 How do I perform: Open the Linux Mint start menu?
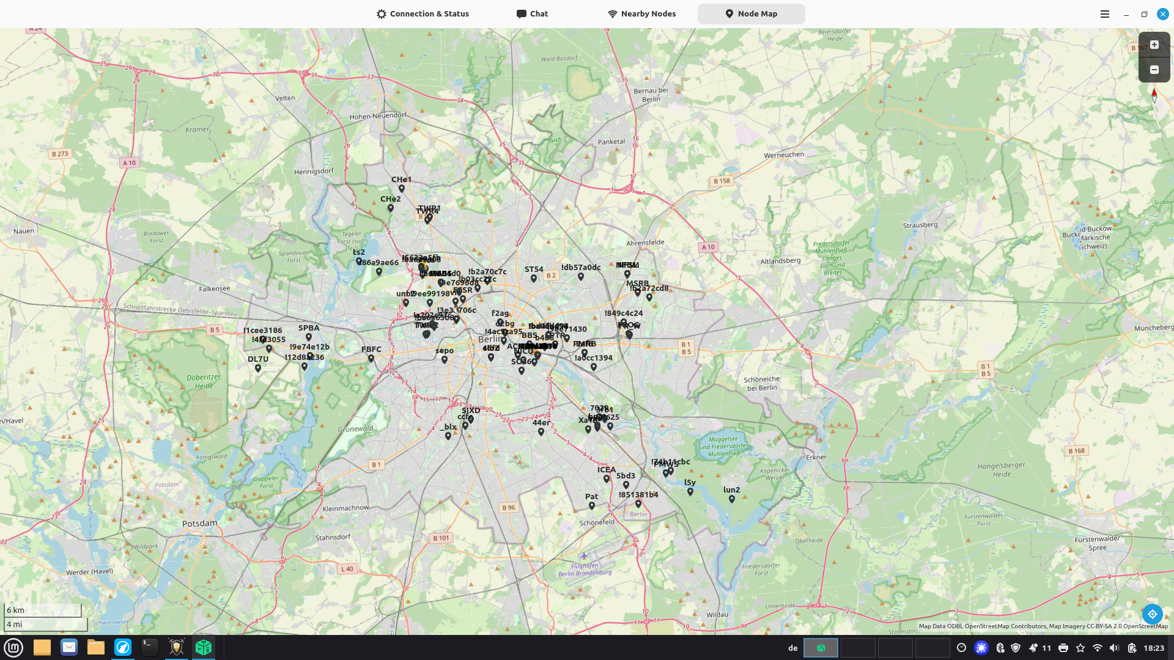13,647
